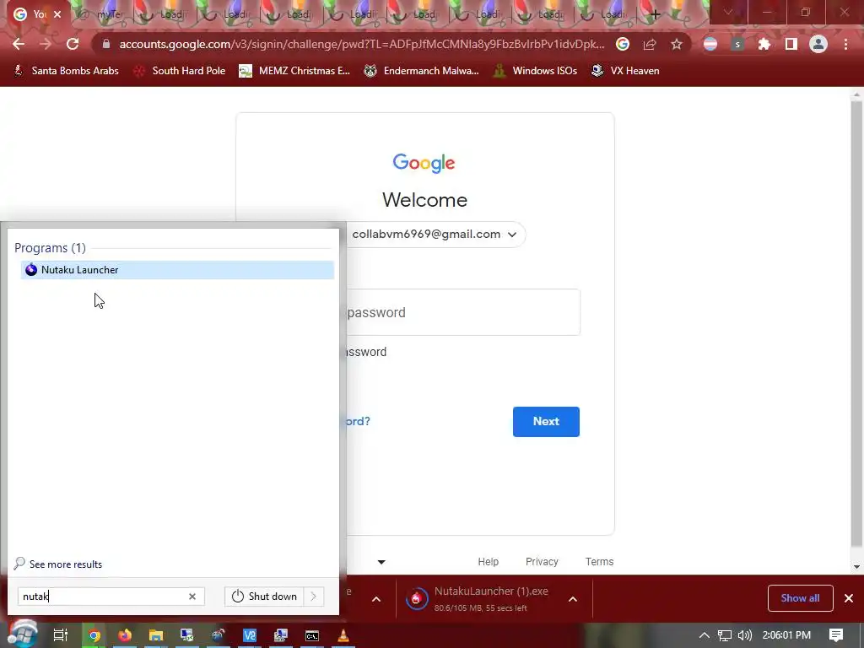864x648 pixels.
Task: Open the Santa Bombs Arabs bookmark
Action: point(67,71)
